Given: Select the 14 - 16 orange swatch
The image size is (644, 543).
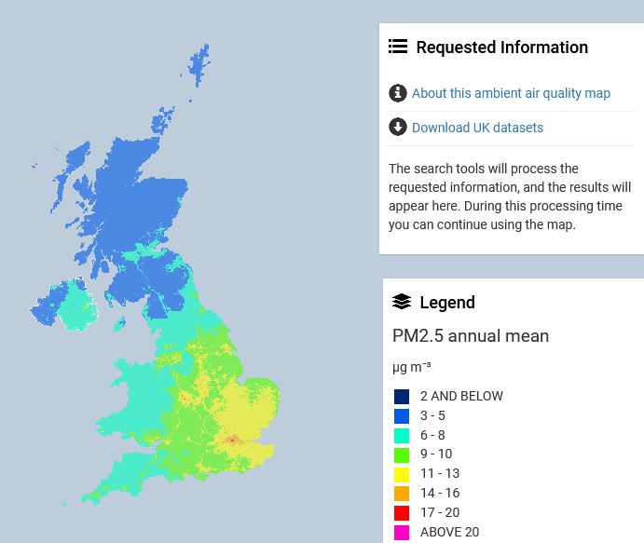Looking at the screenshot, I should tap(402, 494).
